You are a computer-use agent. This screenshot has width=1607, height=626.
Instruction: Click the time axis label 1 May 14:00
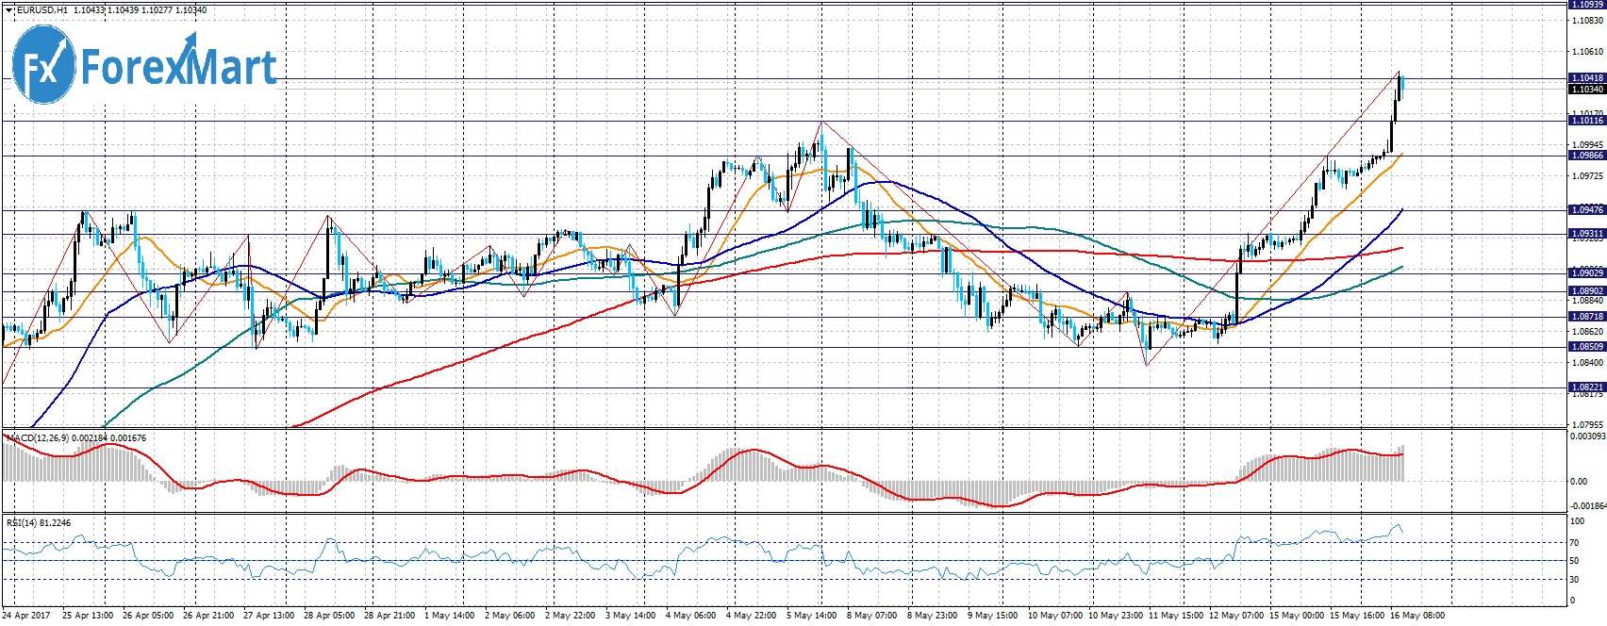[x=450, y=616]
